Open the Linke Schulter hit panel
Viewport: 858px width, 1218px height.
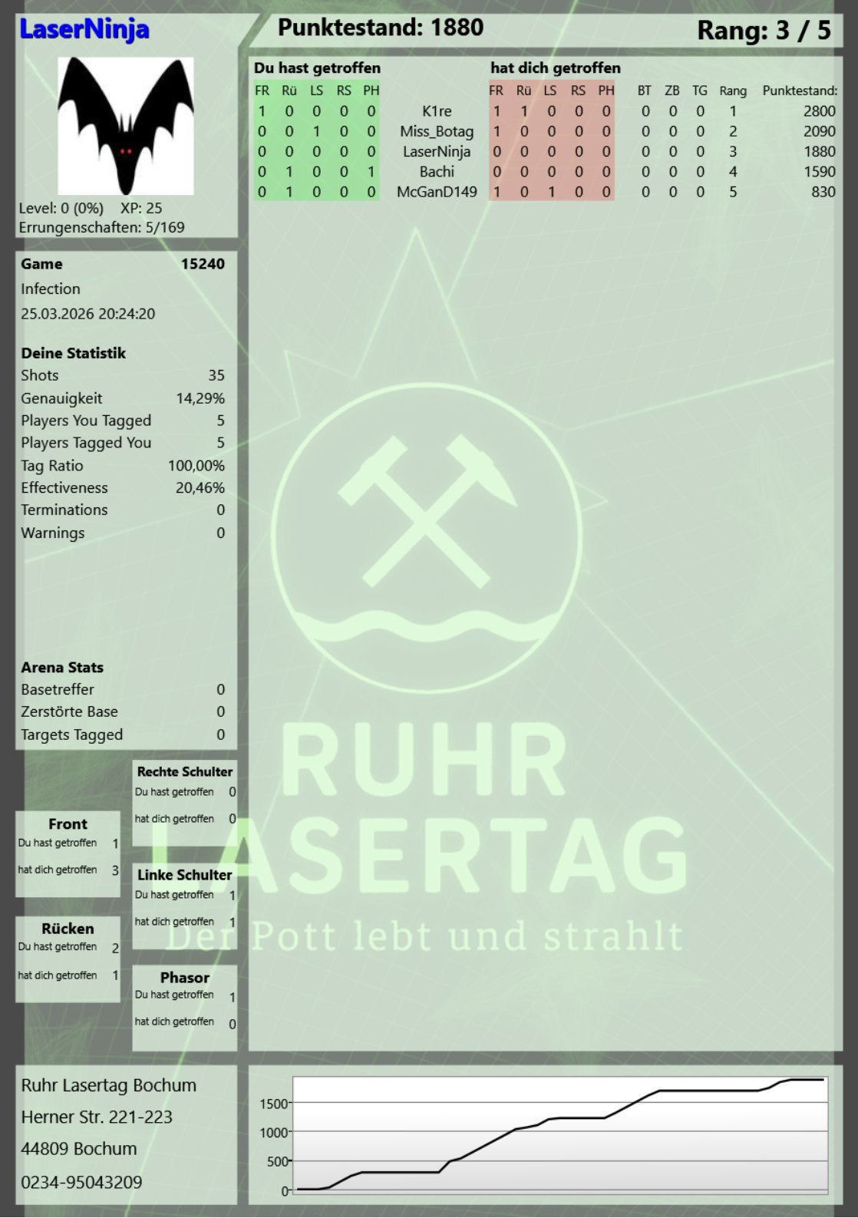point(184,905)
